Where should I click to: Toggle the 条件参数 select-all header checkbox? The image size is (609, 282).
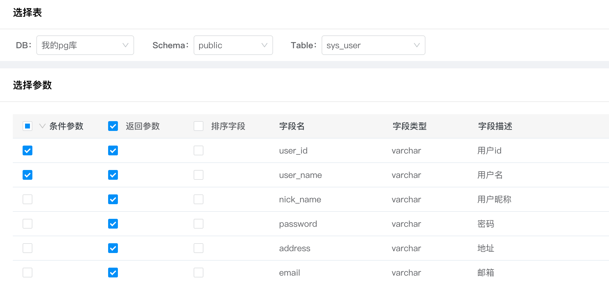click(27, 126)
